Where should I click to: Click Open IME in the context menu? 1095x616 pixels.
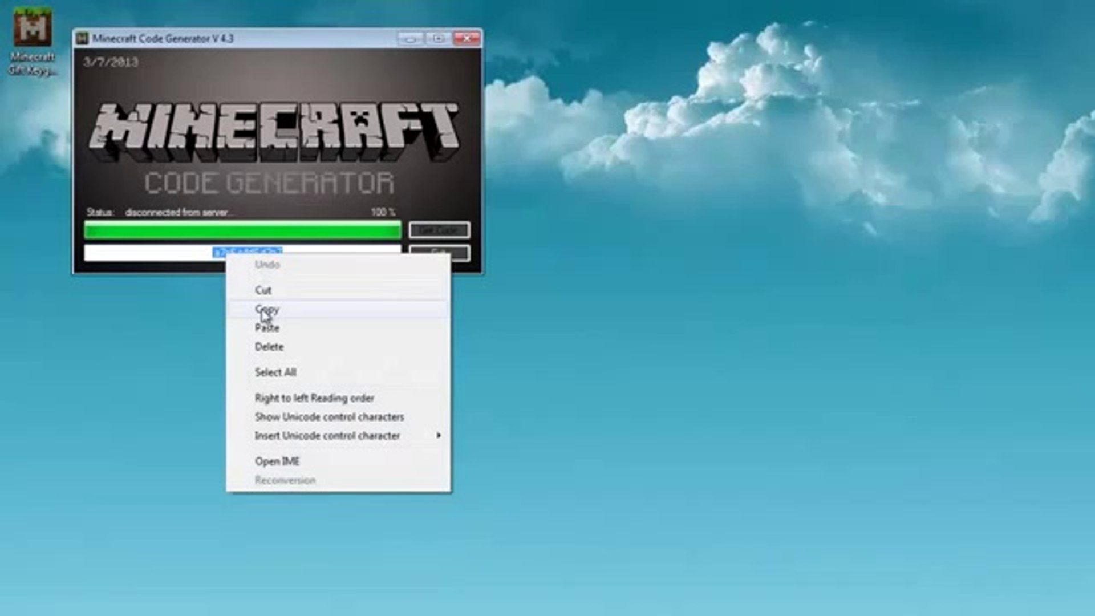click(x=277, y=461)
